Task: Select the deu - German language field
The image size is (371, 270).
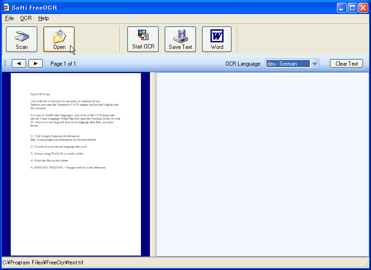Action: tap(288, 64)
